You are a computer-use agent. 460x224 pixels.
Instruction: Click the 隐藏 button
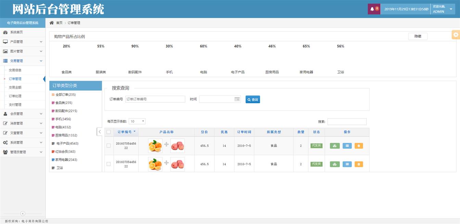pos(418,36)
